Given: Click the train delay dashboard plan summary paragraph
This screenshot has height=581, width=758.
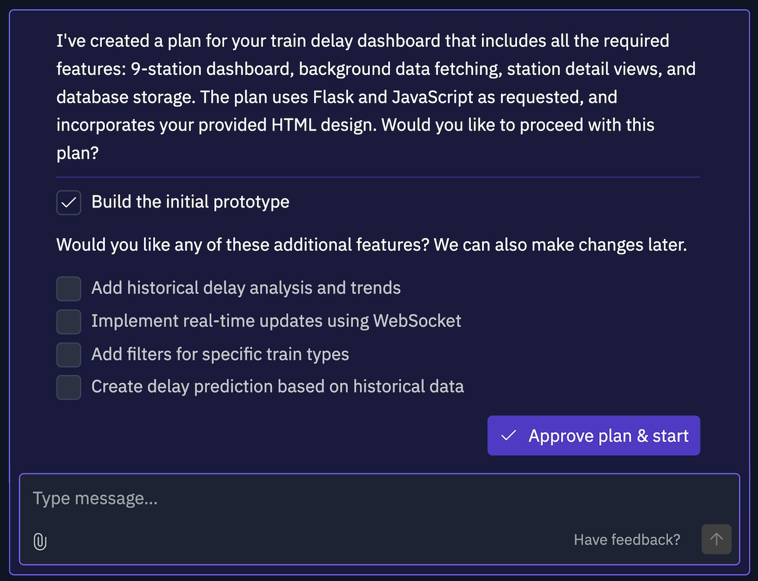Looking at the screenshot, I should [374, 97].
